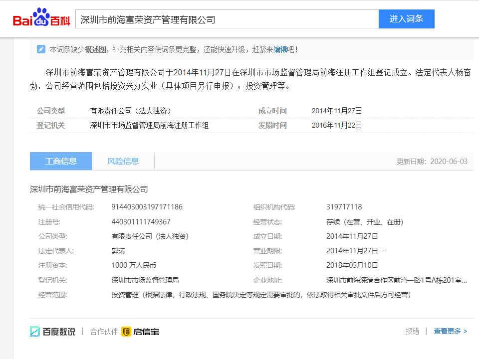Click the 百度数说 chart icon
Image resolution: width=479 pixels, height=359 pixels.
[34, 332]
